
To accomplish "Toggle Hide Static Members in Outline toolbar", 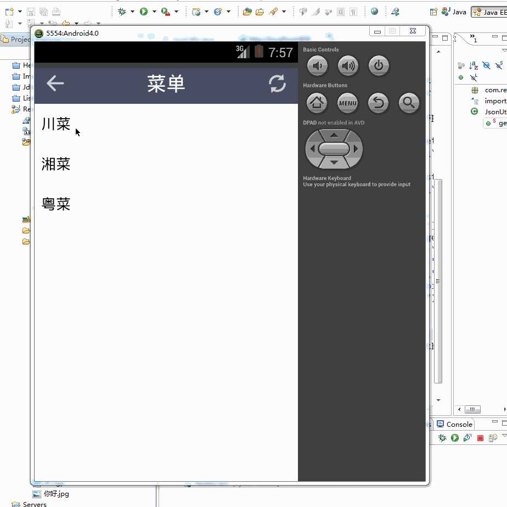I will tap(499, 65).
